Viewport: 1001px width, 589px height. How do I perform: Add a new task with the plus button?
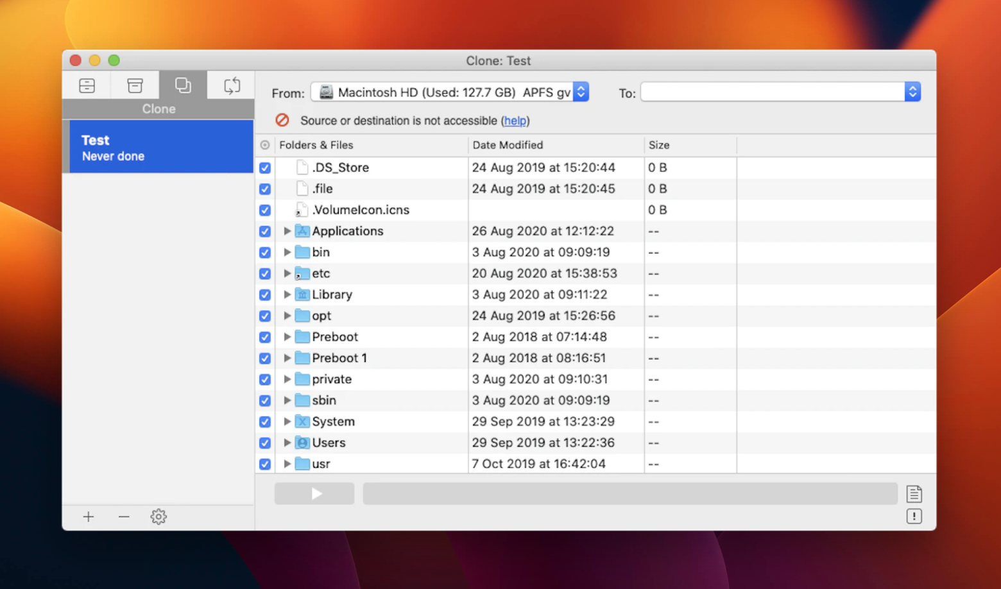pos(88,516)
